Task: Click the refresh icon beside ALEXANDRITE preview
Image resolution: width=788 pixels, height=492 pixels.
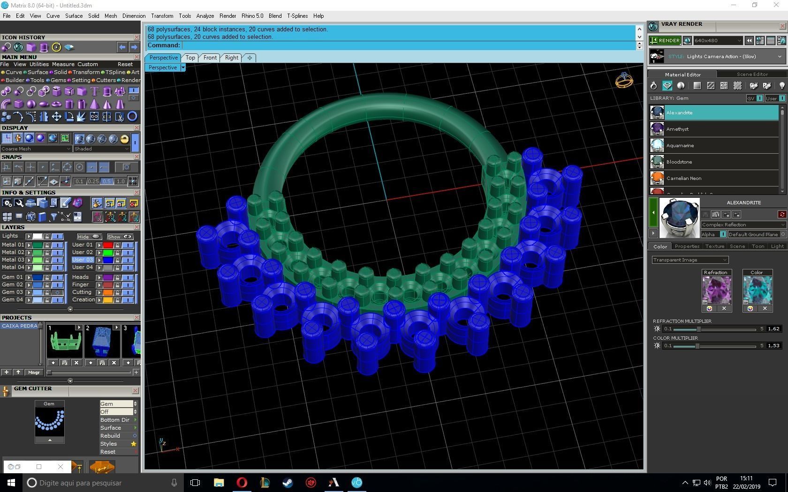Action: pyautogui.click(x=782, y=214)
